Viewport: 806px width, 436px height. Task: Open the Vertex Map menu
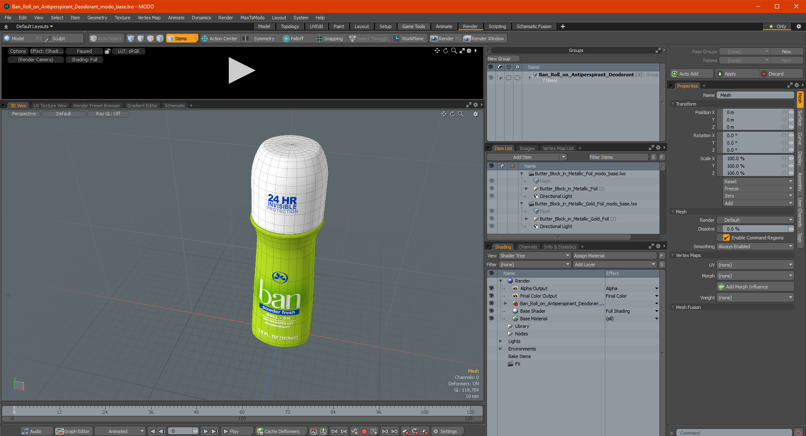click(x=149, y=18)
